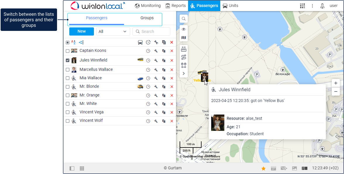Viewport: 344px width, 174px height.
Task: Open properties wrench for Captain Koons
Action: point(156,51)
